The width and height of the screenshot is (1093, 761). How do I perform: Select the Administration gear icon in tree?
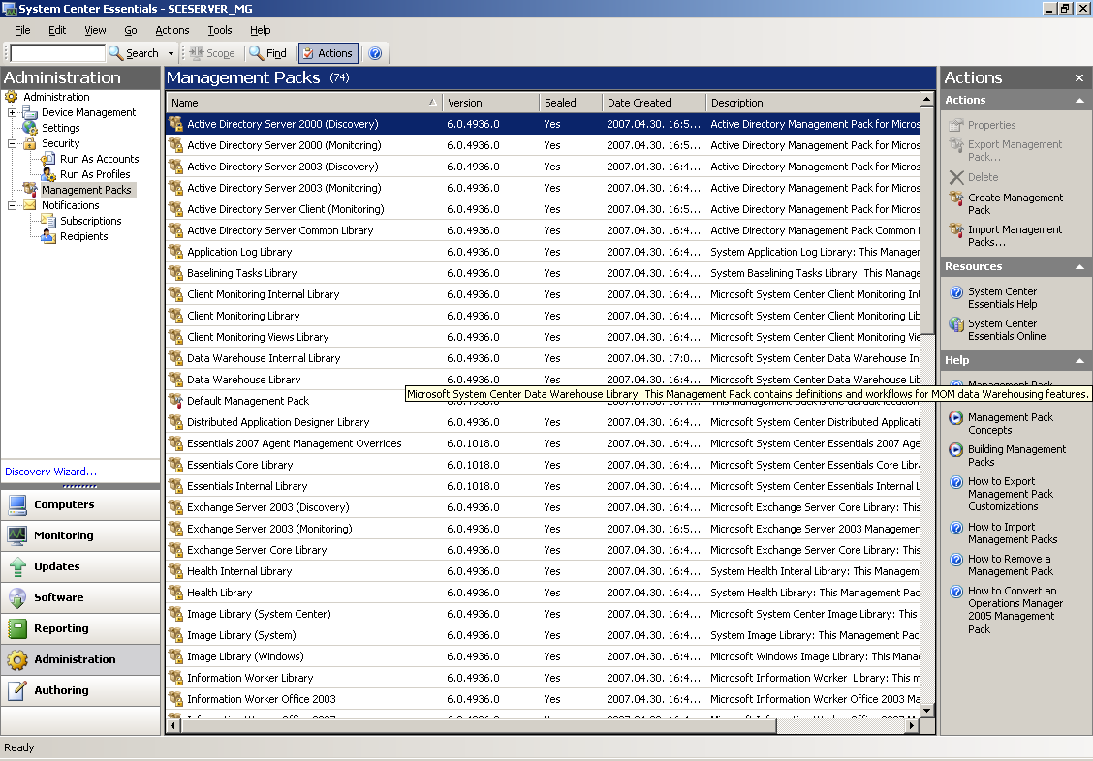[x=12, y=97]
